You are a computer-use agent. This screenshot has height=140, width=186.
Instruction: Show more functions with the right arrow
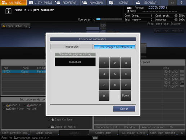tap(182, 133)
